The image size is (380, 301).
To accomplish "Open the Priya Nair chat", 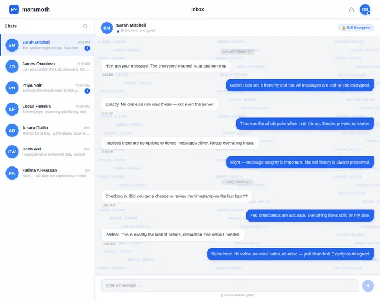I will 47,88.
